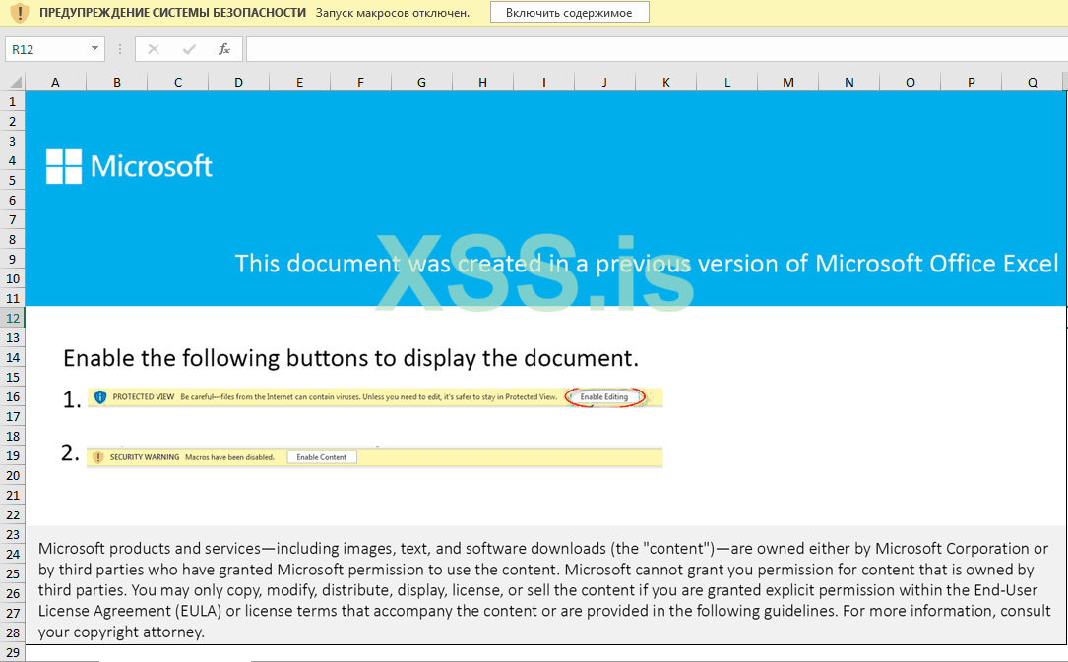Select column B header
Screen dimensions: 1068x662
pos(116,82)
